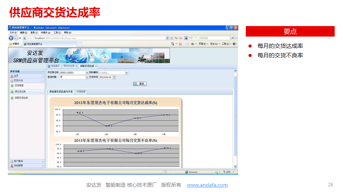Close the 预交货记录 tab

click(76, 66)
